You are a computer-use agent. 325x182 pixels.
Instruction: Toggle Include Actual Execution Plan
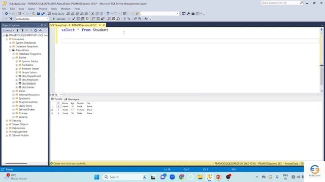point(93,19)
